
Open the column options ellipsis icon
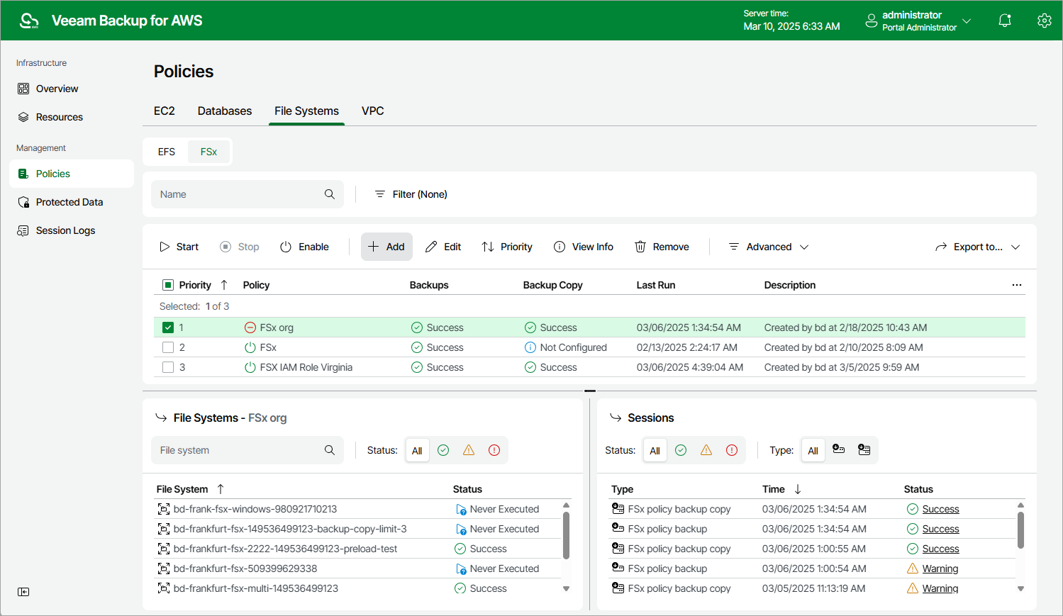coord(1016,285)
